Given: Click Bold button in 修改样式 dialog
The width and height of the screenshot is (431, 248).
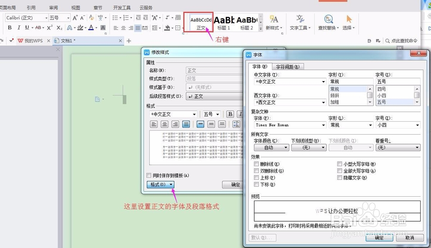Looking at the screenshot, I should click(230, 114).
